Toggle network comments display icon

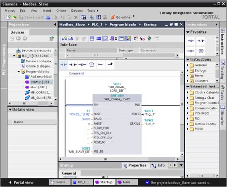click(x=122, y=38)
